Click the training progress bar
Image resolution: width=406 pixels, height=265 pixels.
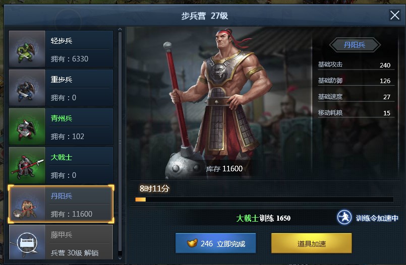click(x=264, y=200)
